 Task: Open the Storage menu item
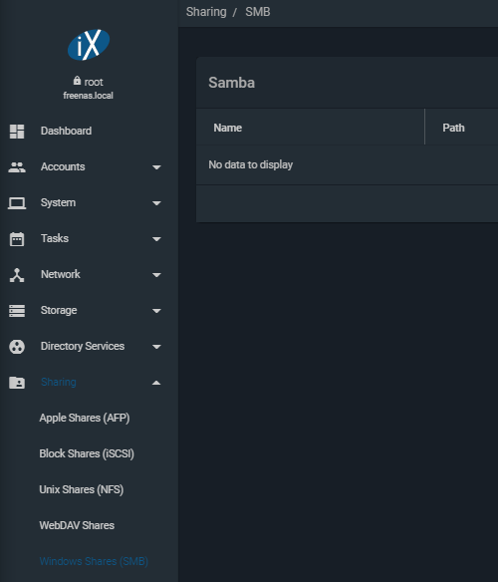click(x=59, y=310)
